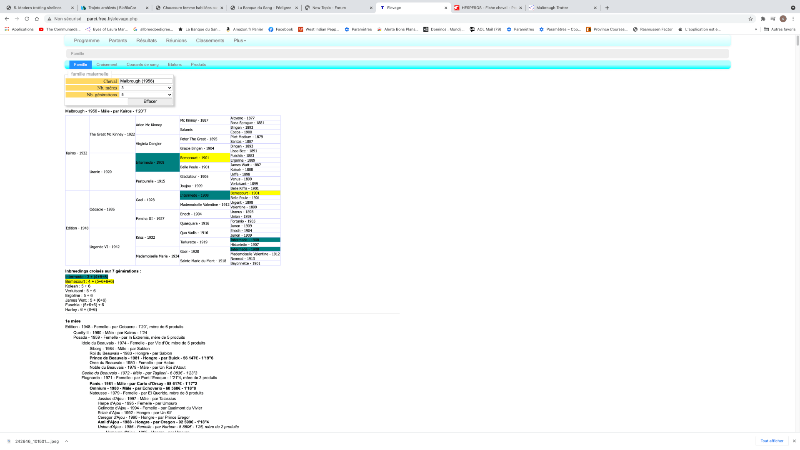Open the extensions puzzle icon
The height and width of the screenshot is (450, 800).
(763, 19)
